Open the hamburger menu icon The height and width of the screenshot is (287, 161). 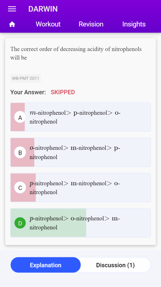(12, 9)
